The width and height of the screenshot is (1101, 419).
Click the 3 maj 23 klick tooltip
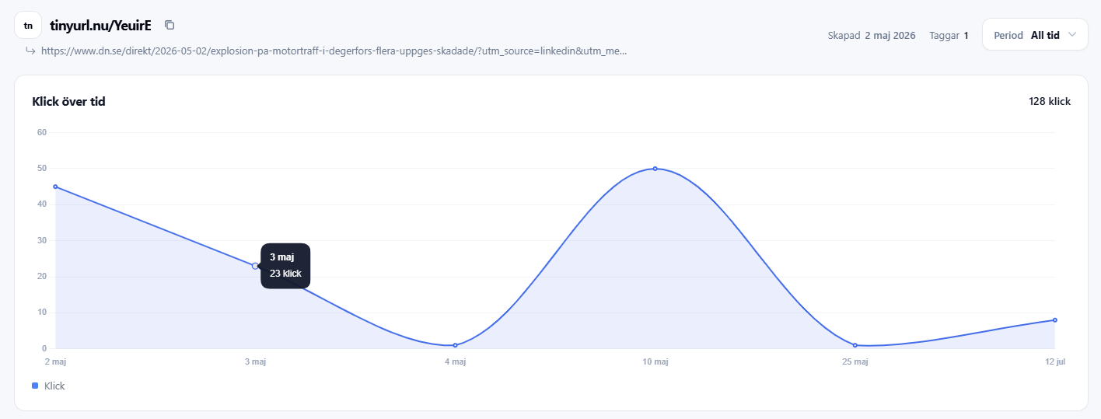click(285, 266)
